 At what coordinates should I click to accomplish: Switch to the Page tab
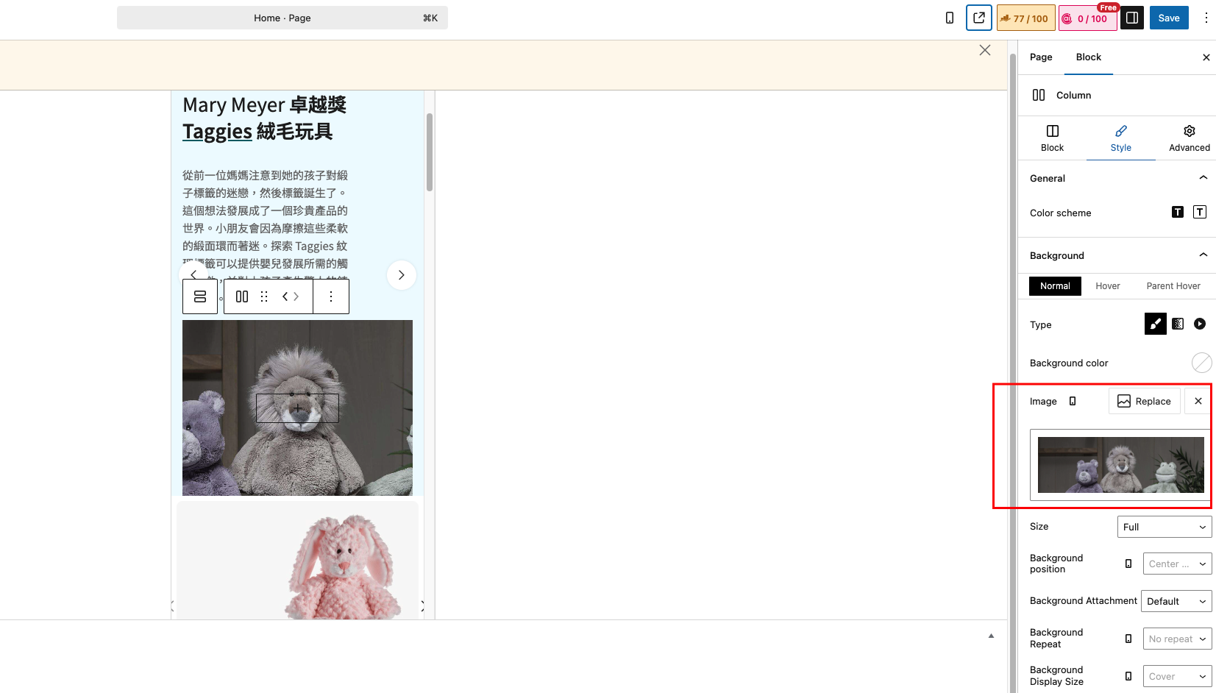tap(1041, 57)
